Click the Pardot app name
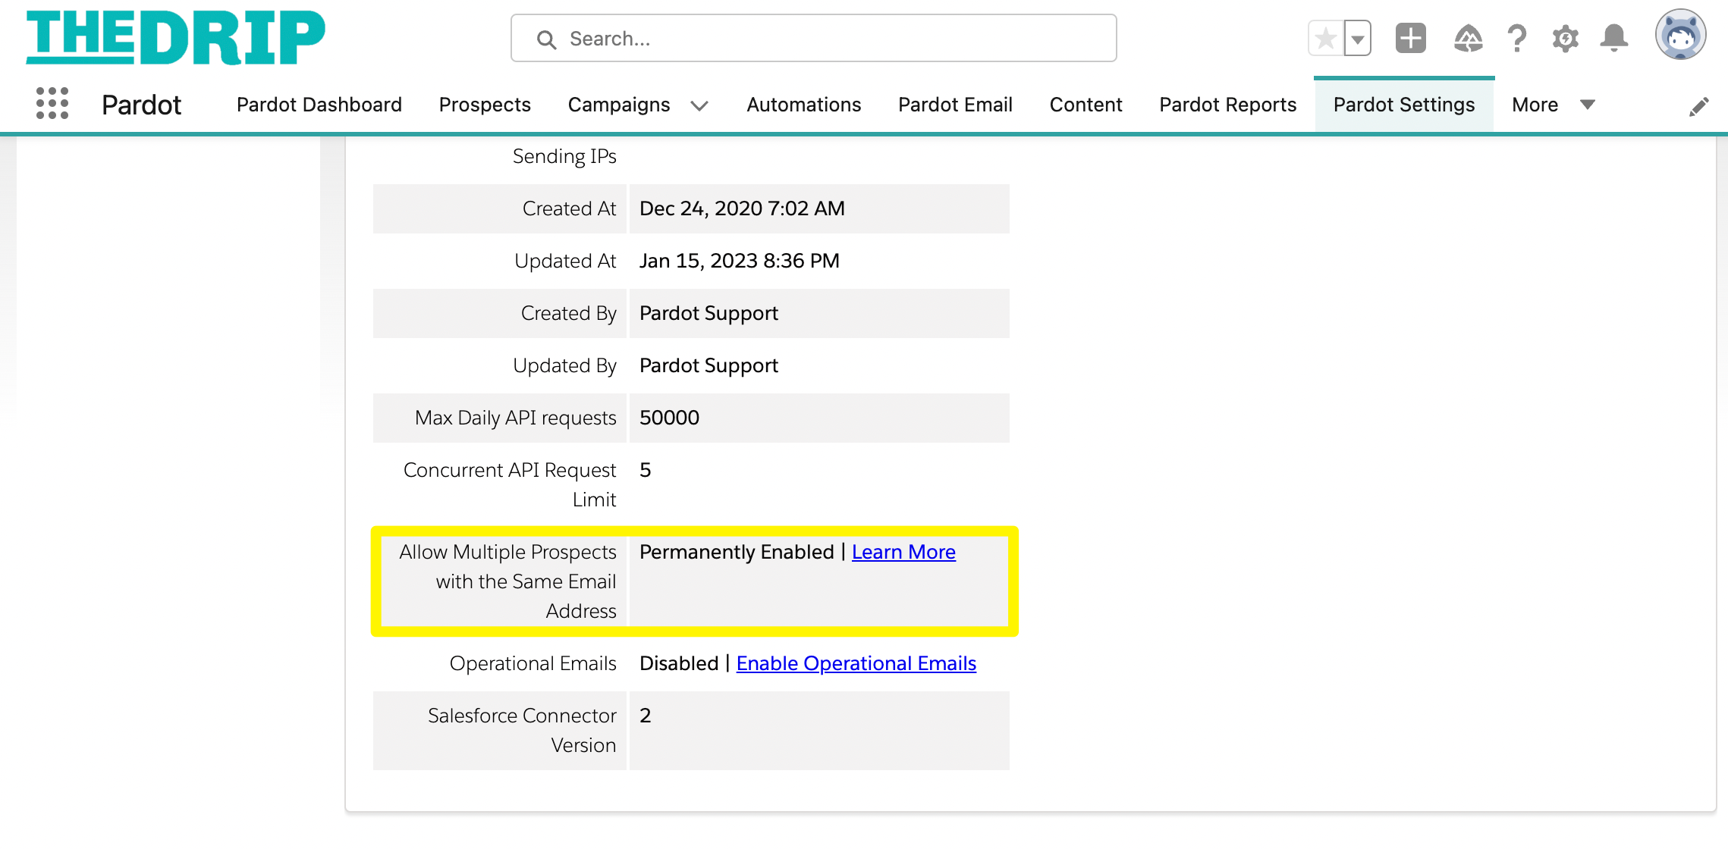The height and width of the screenshot is (849, 1728). 142,105
